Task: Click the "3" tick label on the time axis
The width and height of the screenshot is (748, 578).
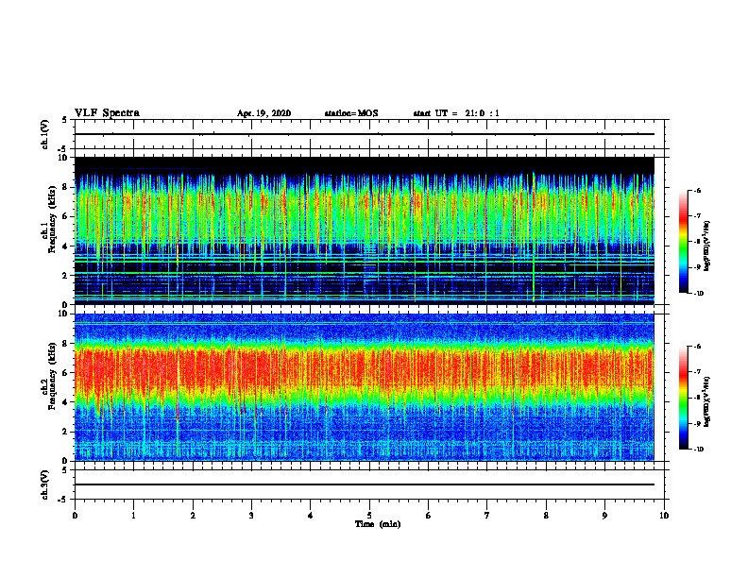Action: pos(251,516)
